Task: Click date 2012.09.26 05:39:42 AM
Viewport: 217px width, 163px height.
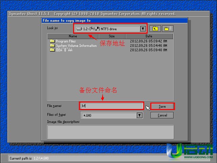Action: (x=149, y=41)
